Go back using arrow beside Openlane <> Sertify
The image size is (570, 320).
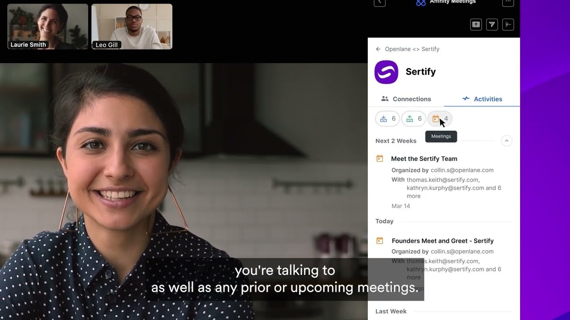coord(378,49)
